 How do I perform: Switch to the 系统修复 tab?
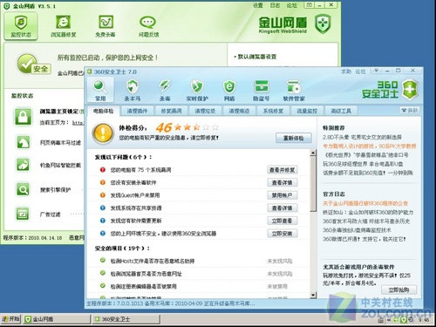(x=273, y=111)
